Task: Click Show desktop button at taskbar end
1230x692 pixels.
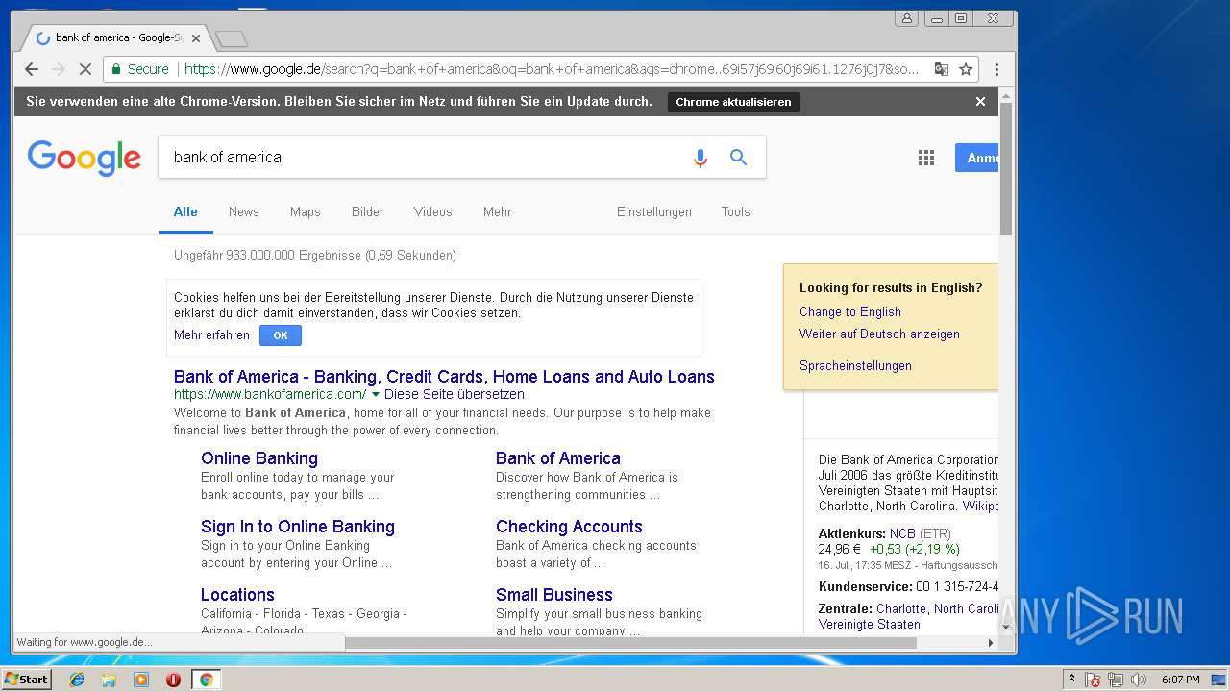Action: click(x=1218, y=680)
